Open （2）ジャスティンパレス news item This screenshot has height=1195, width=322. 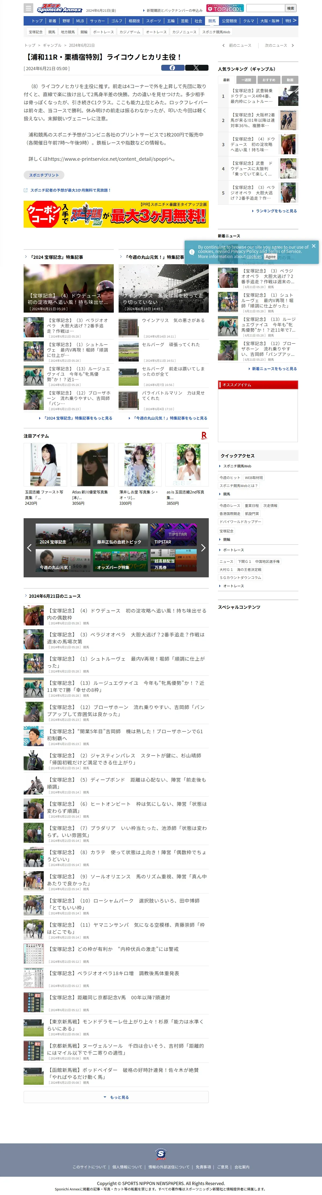[116, 761]
